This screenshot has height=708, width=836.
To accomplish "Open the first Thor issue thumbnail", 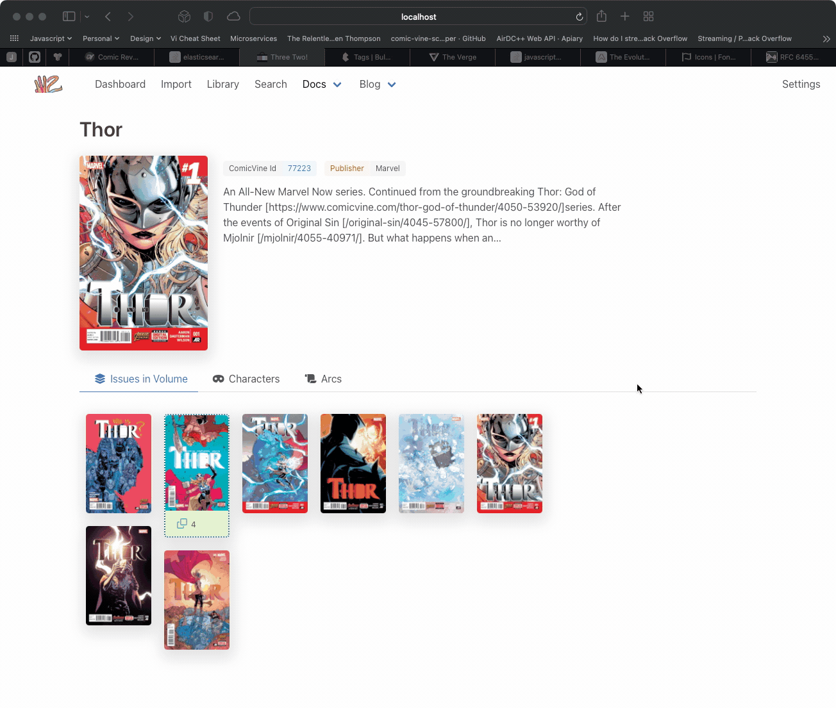I will tap(119, 463).
